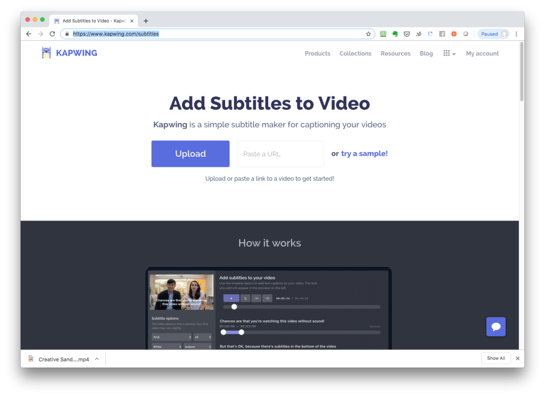Screen dimensions: 545x397
Task: Click the Upload button
Action: click(190, 154)
